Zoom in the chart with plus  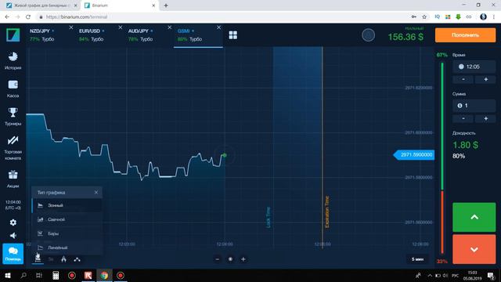pyautogui.click(x=243, y=259)
